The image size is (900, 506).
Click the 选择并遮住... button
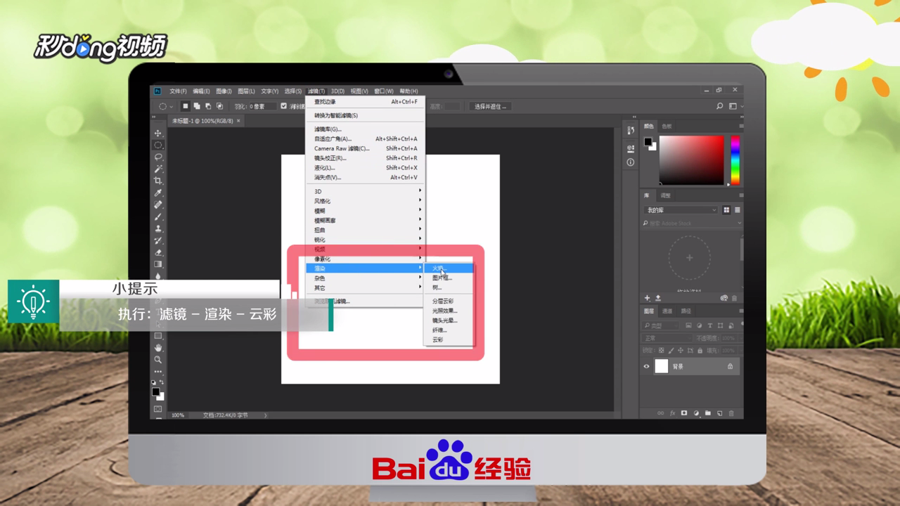491,106
